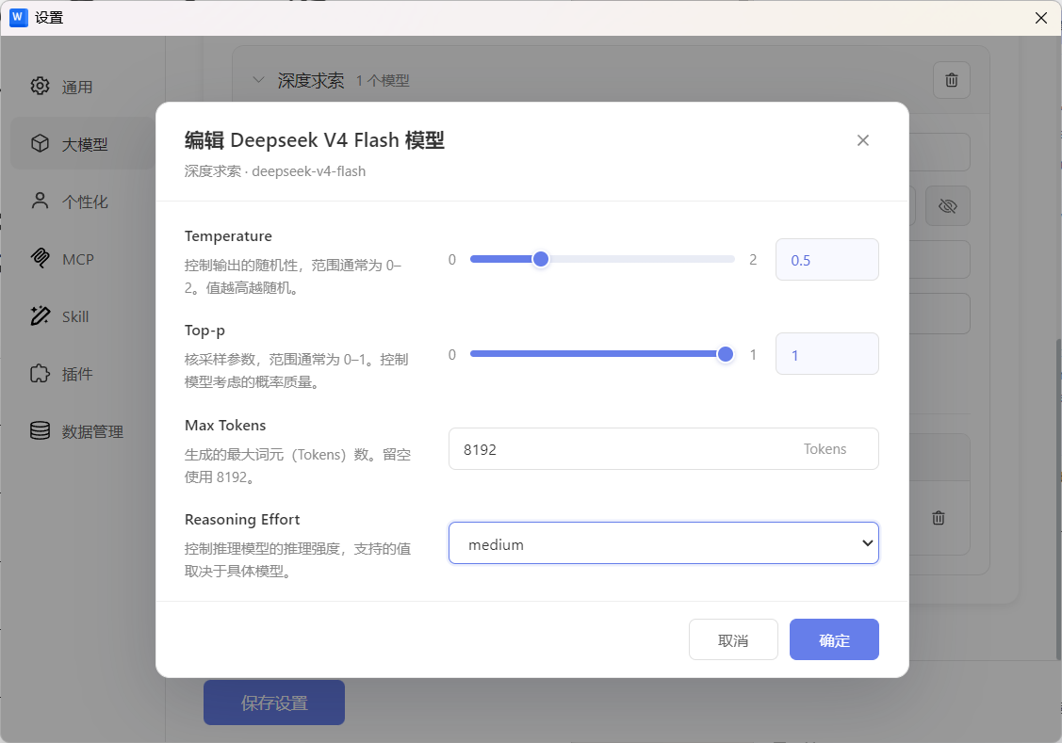This screenshot has height=743, width=1062.
Task: Close the 设置 window
Action: [x=1041, y=18]
